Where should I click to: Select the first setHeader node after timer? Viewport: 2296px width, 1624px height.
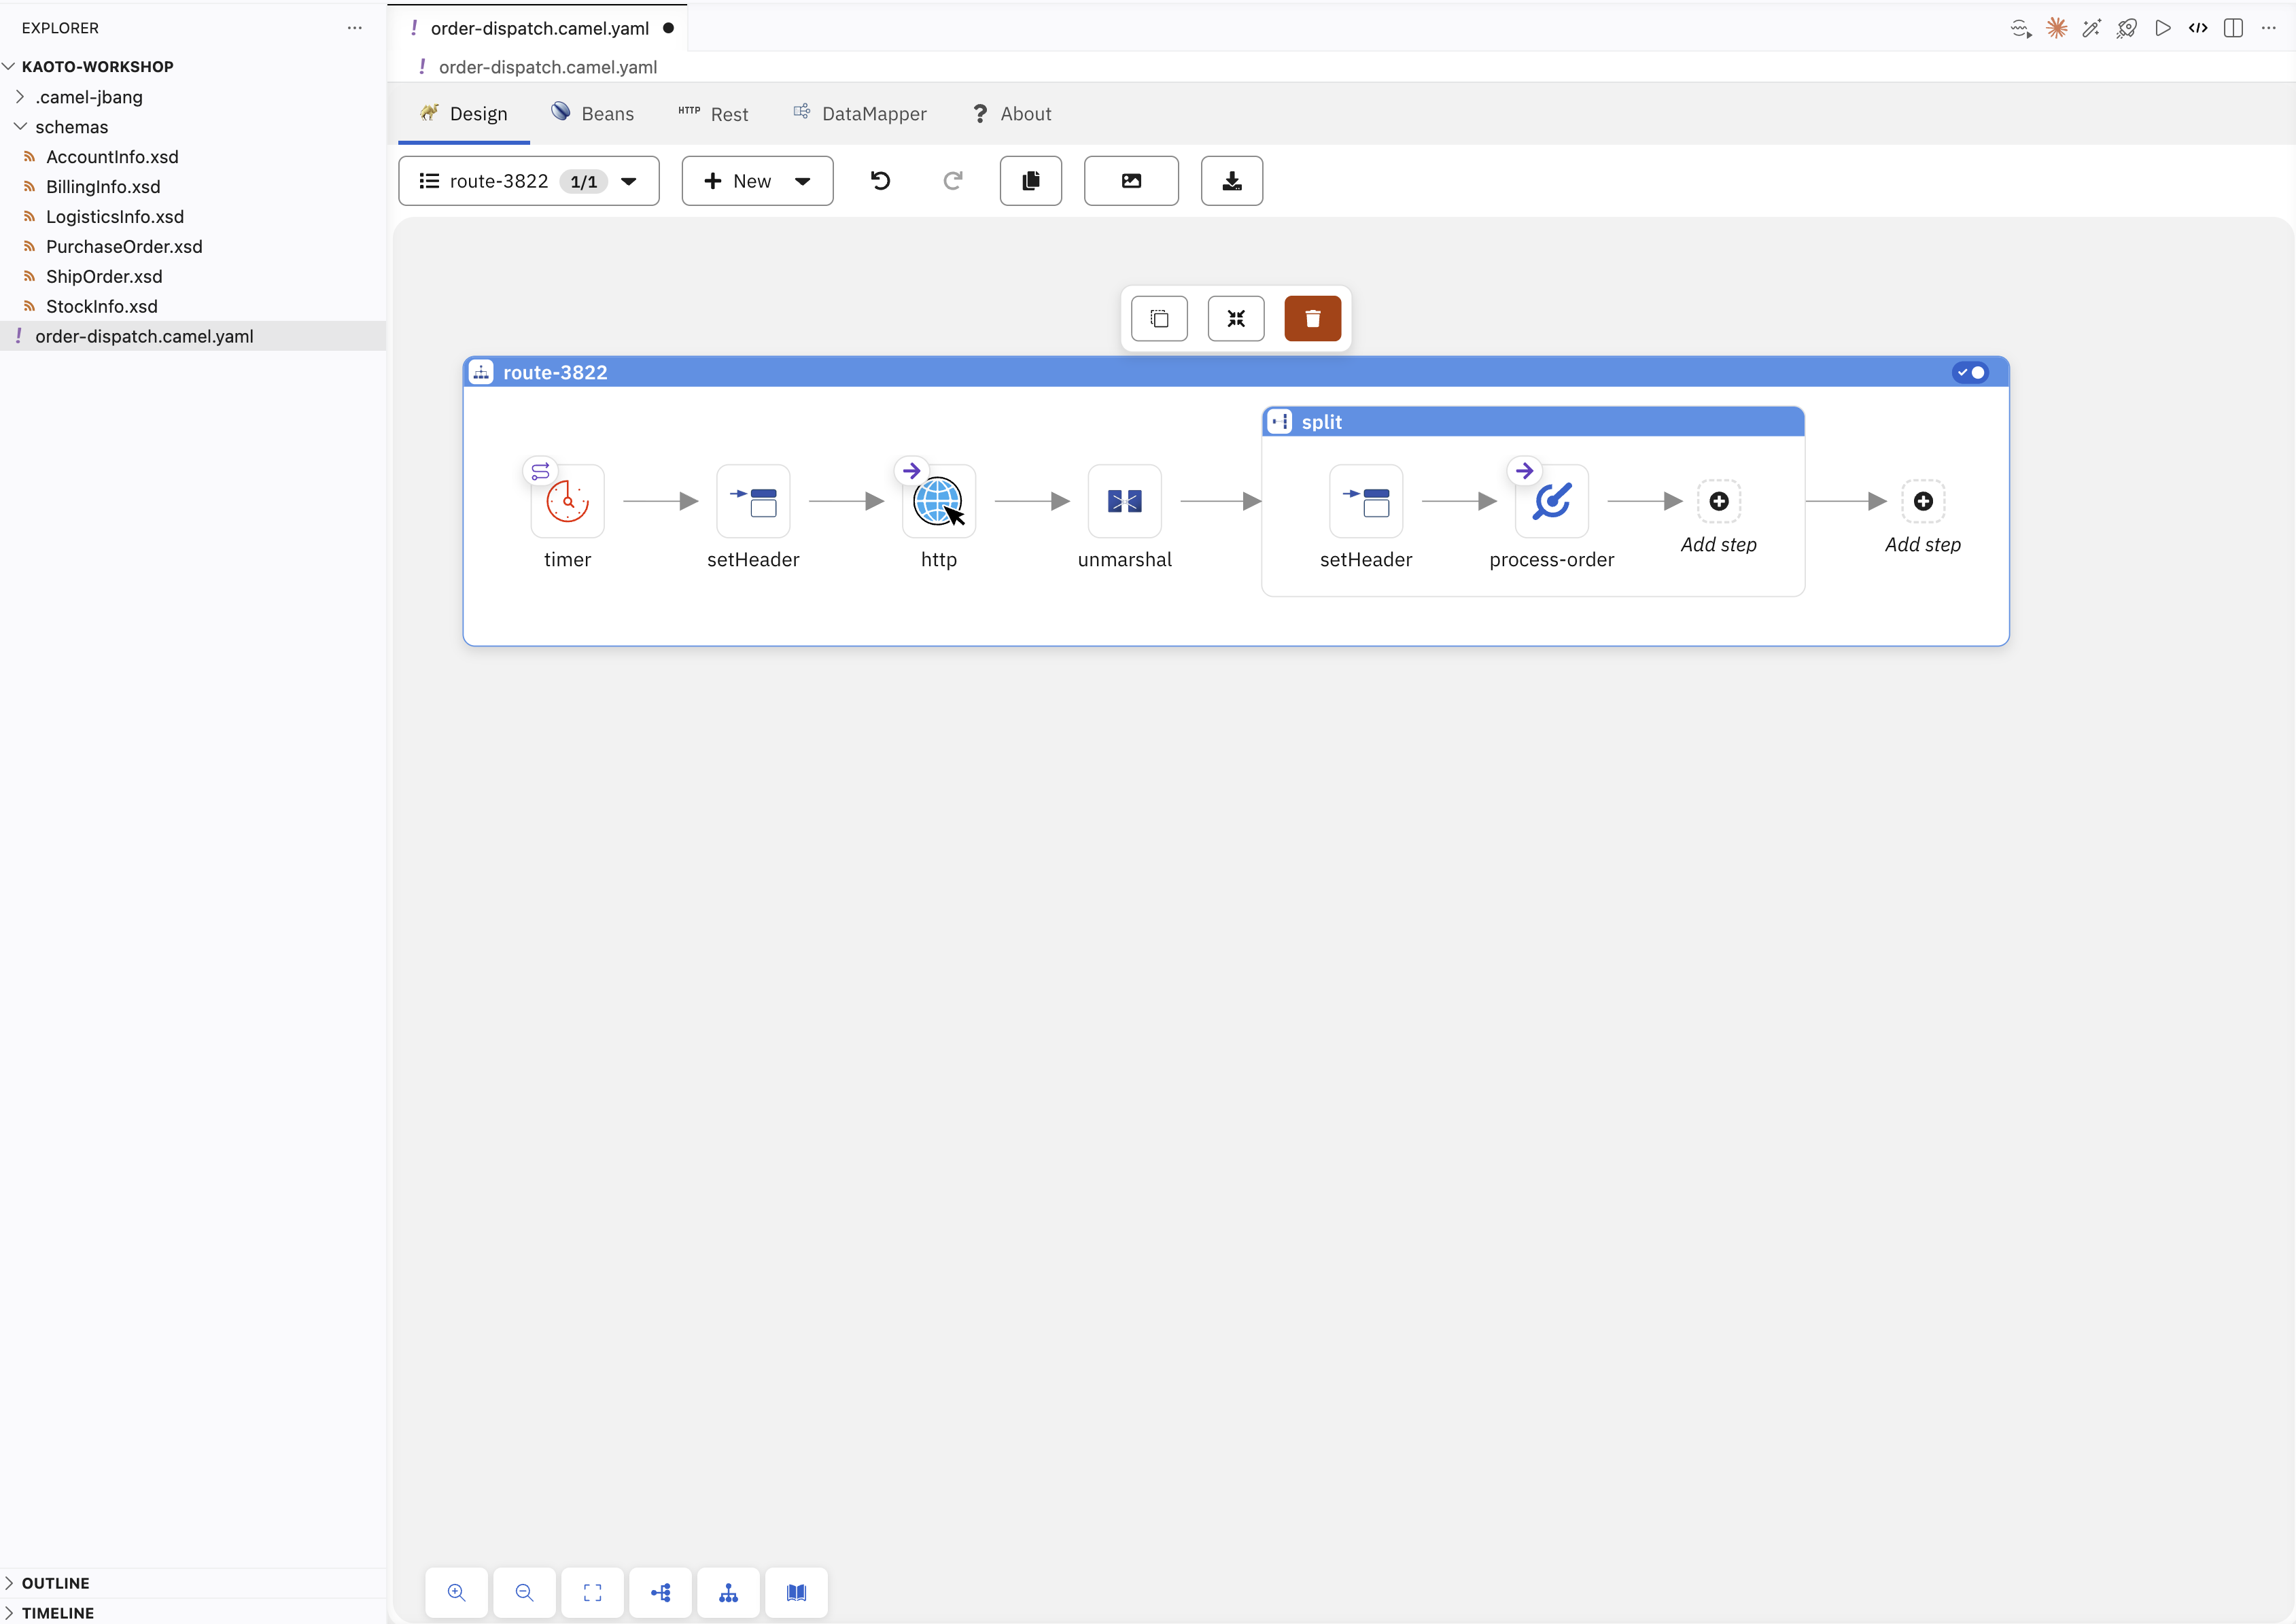coord(753,501)
